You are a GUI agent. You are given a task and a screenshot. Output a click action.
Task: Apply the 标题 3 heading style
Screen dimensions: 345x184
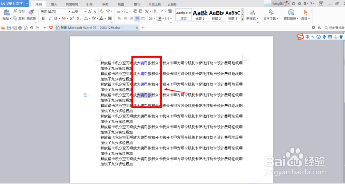233,15
